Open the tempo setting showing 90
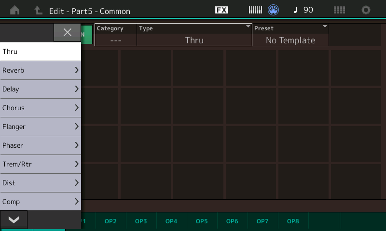 click(x=303, y=10)
